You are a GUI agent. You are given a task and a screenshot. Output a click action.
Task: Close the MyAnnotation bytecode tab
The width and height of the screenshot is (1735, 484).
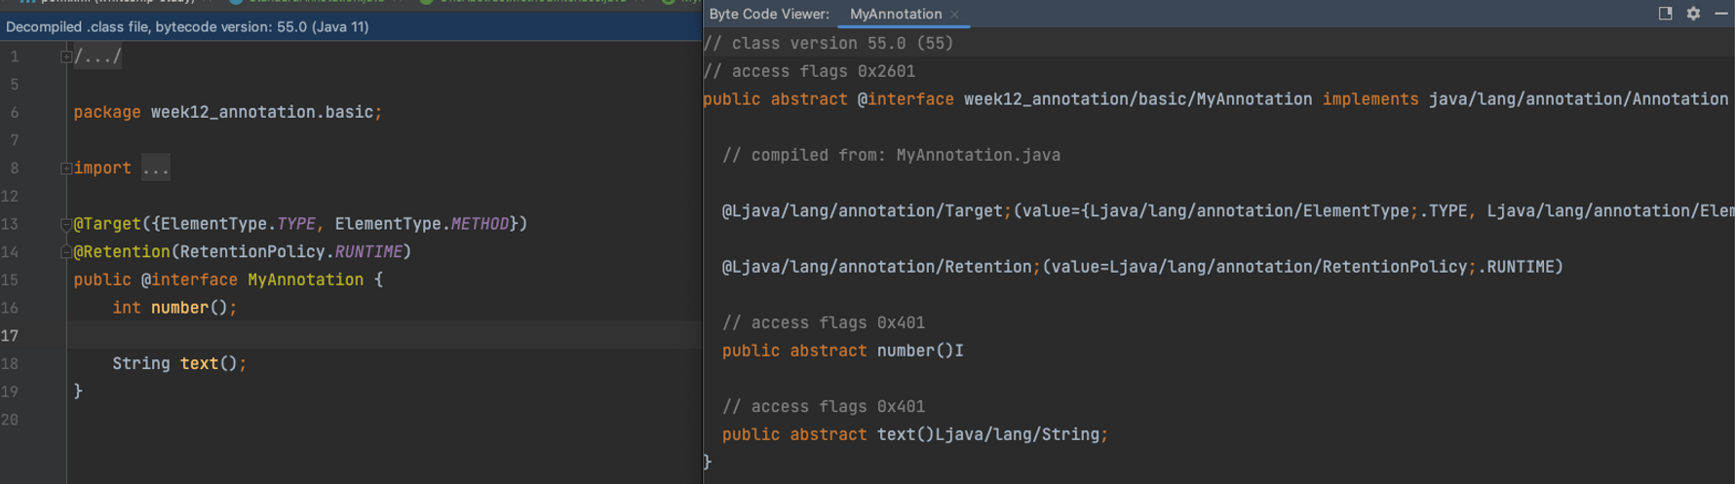[x=955, y=15]
